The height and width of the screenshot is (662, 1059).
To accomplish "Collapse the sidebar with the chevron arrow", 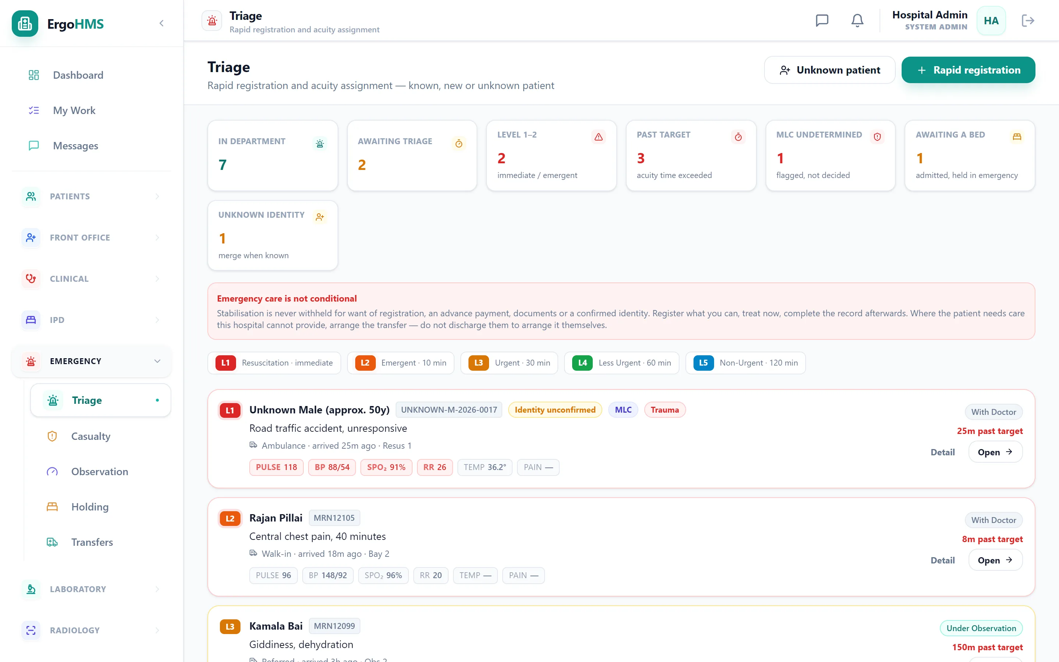I will pyautogui.click(x=161, y=23).
